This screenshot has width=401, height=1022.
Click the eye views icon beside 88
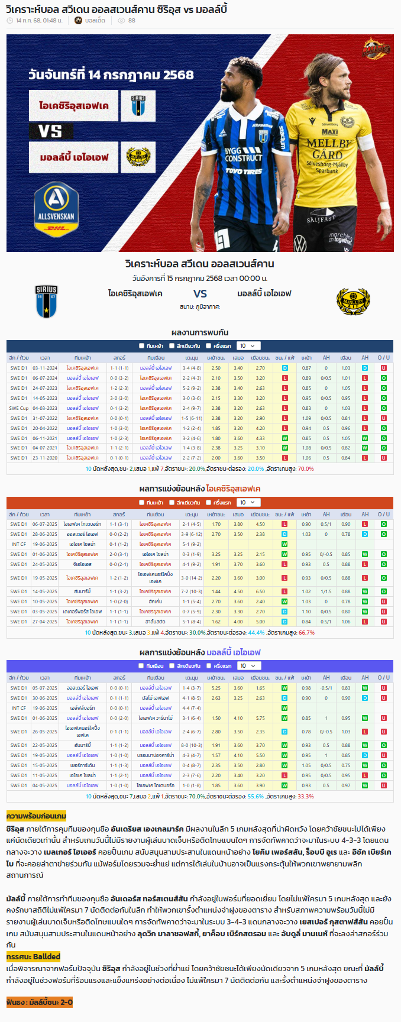(121, 20)
